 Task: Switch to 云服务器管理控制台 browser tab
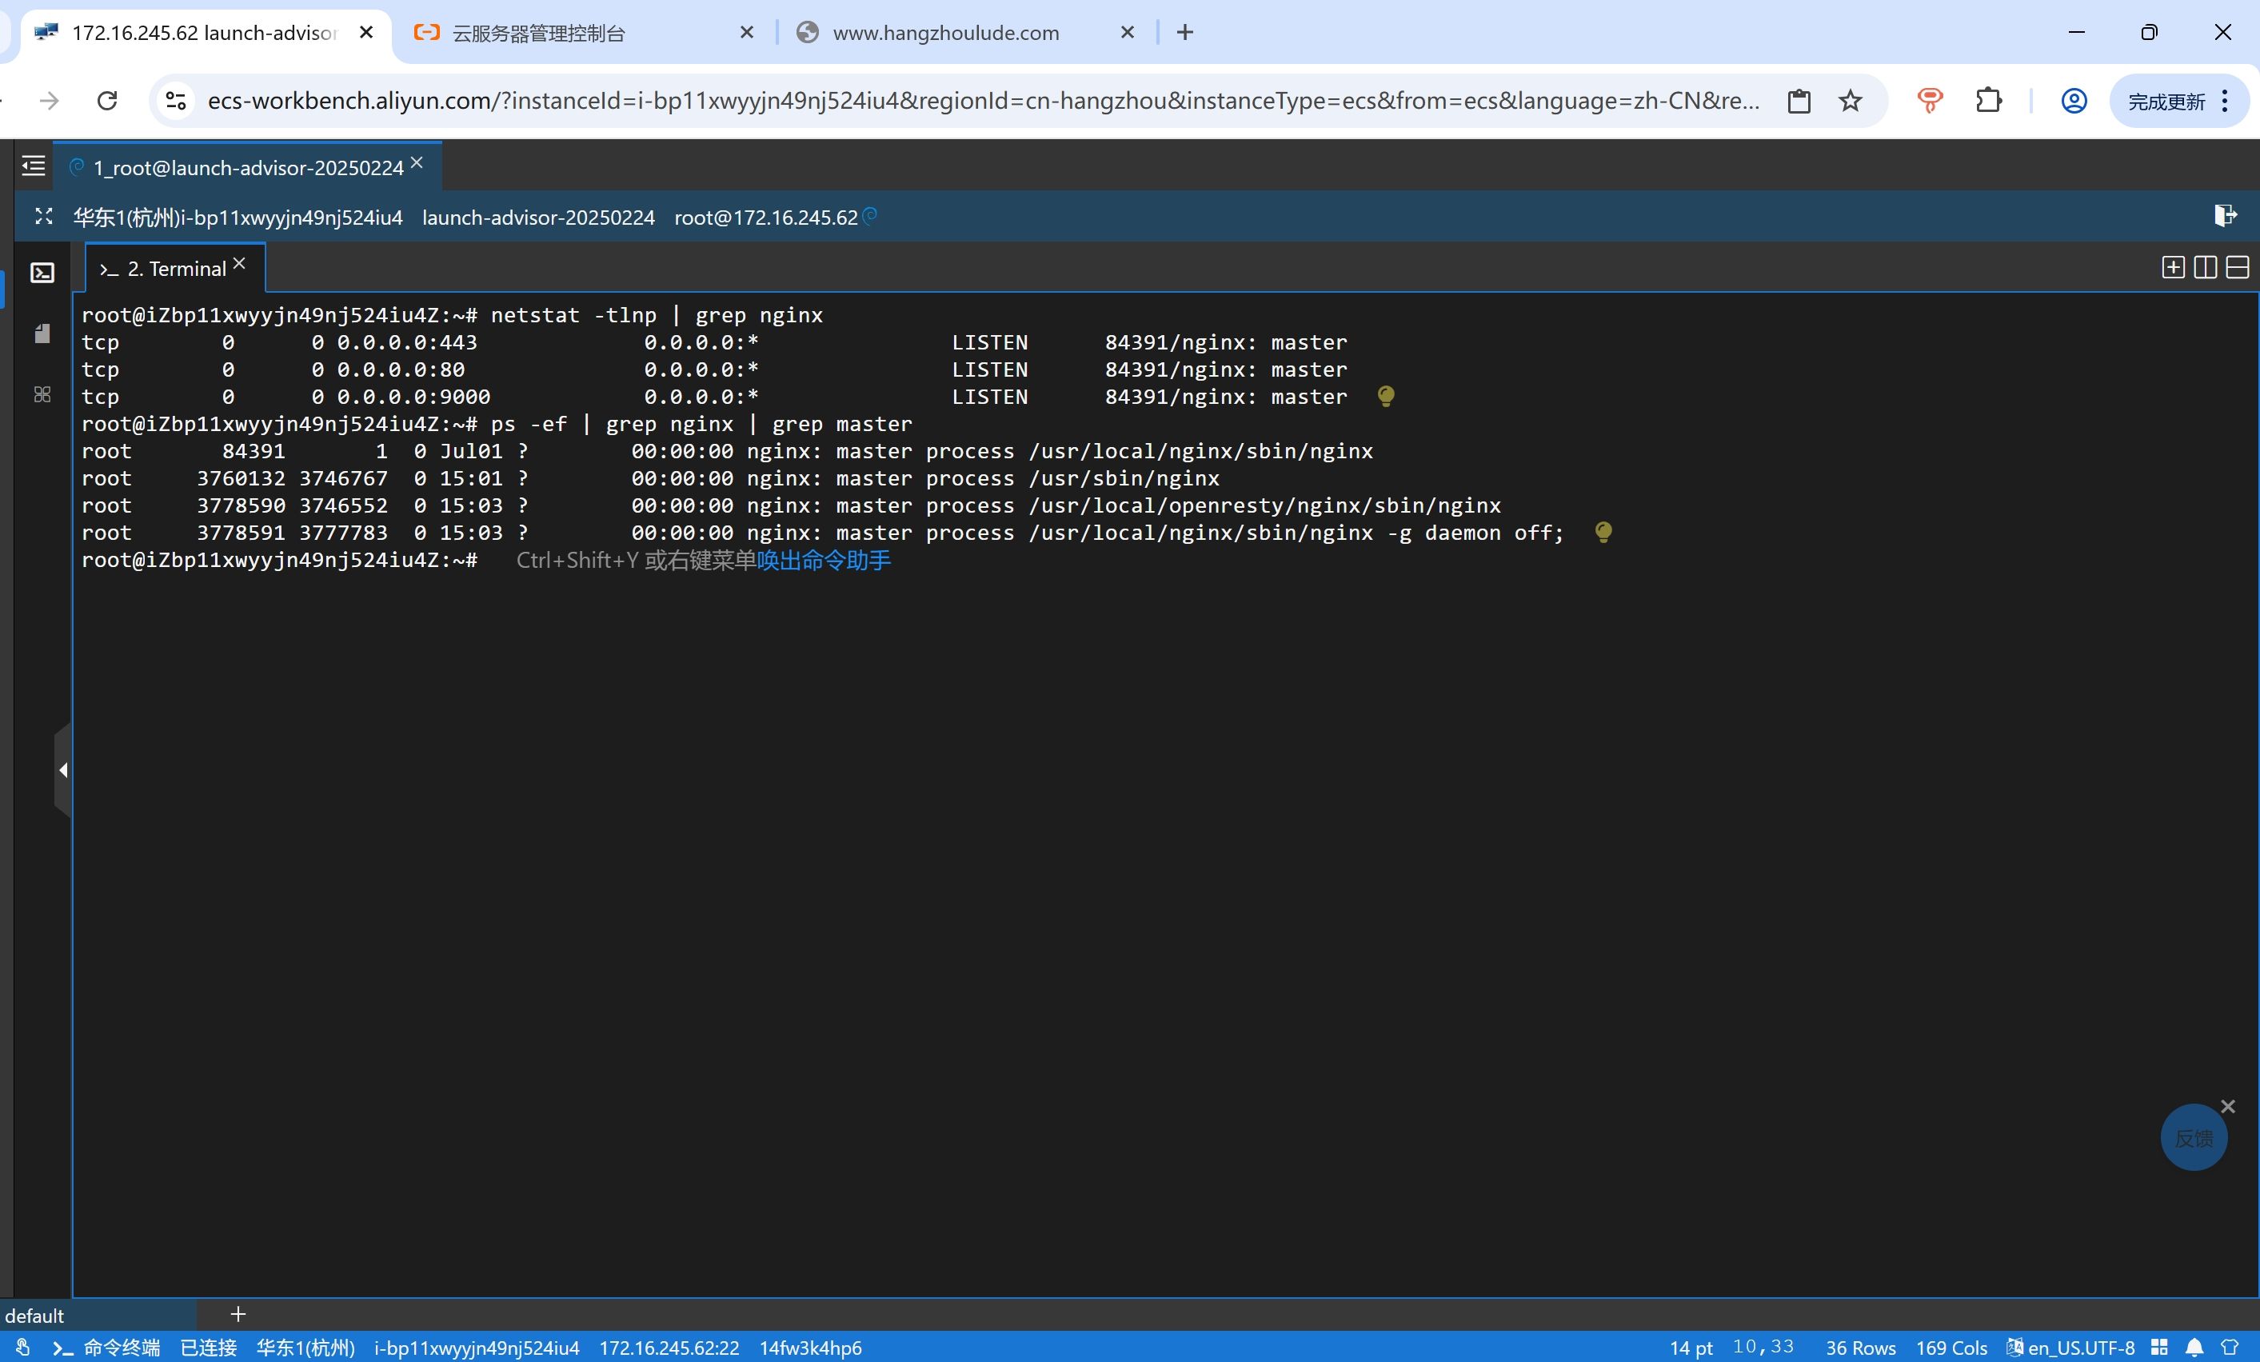(538, 33)
